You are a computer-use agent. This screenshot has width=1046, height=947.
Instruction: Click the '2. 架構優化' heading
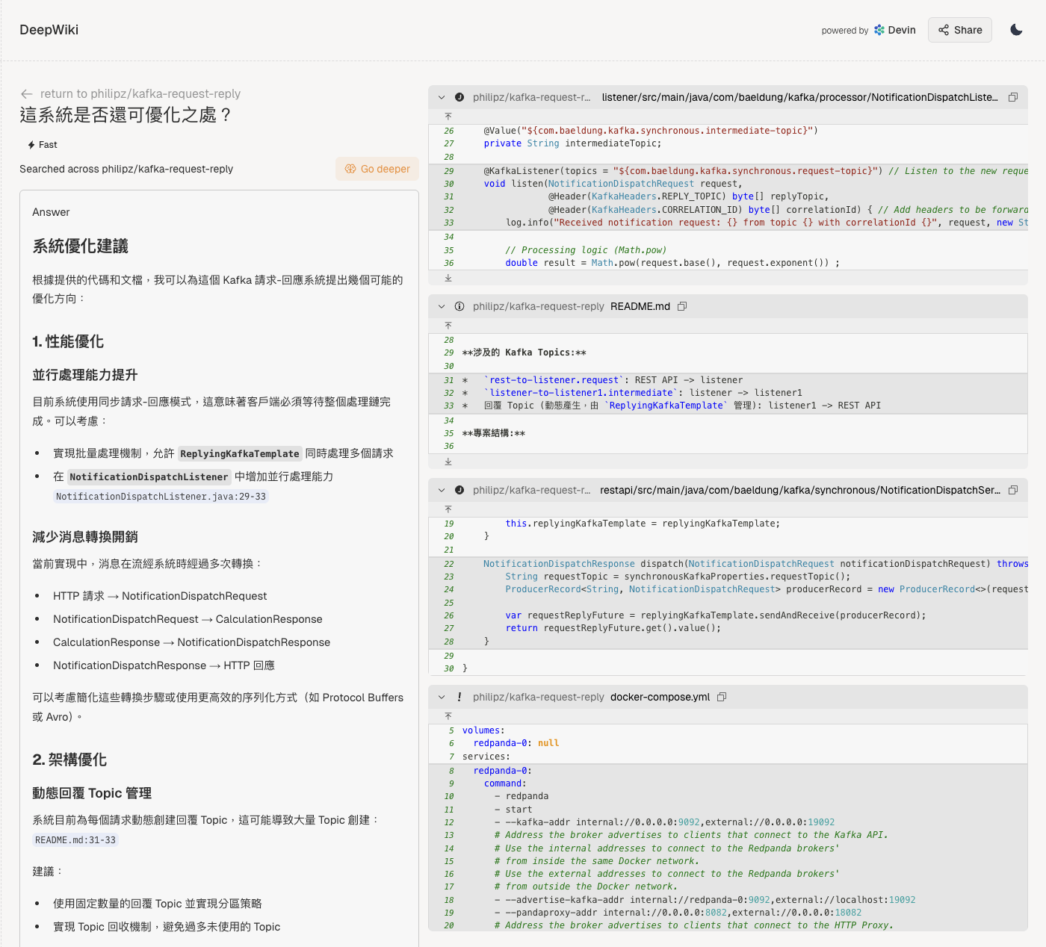69,760
